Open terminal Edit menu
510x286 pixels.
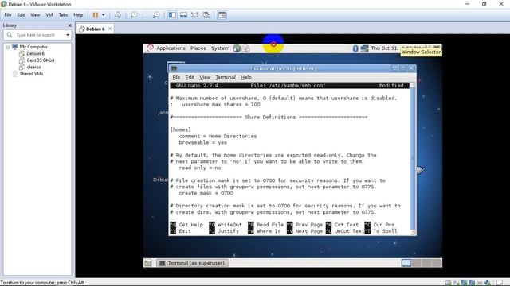coord(190,78)
